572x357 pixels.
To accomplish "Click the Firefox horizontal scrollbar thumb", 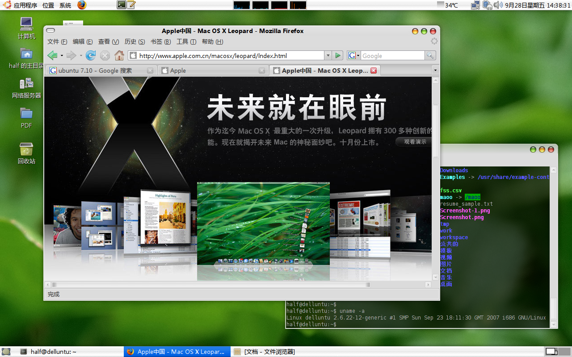I will click(x=211, y=284).
